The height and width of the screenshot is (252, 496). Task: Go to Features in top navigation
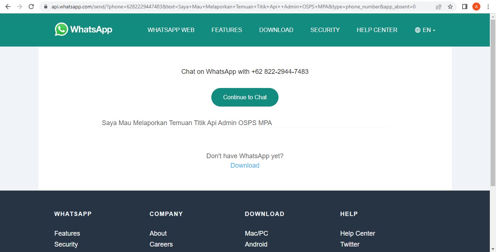227,30
